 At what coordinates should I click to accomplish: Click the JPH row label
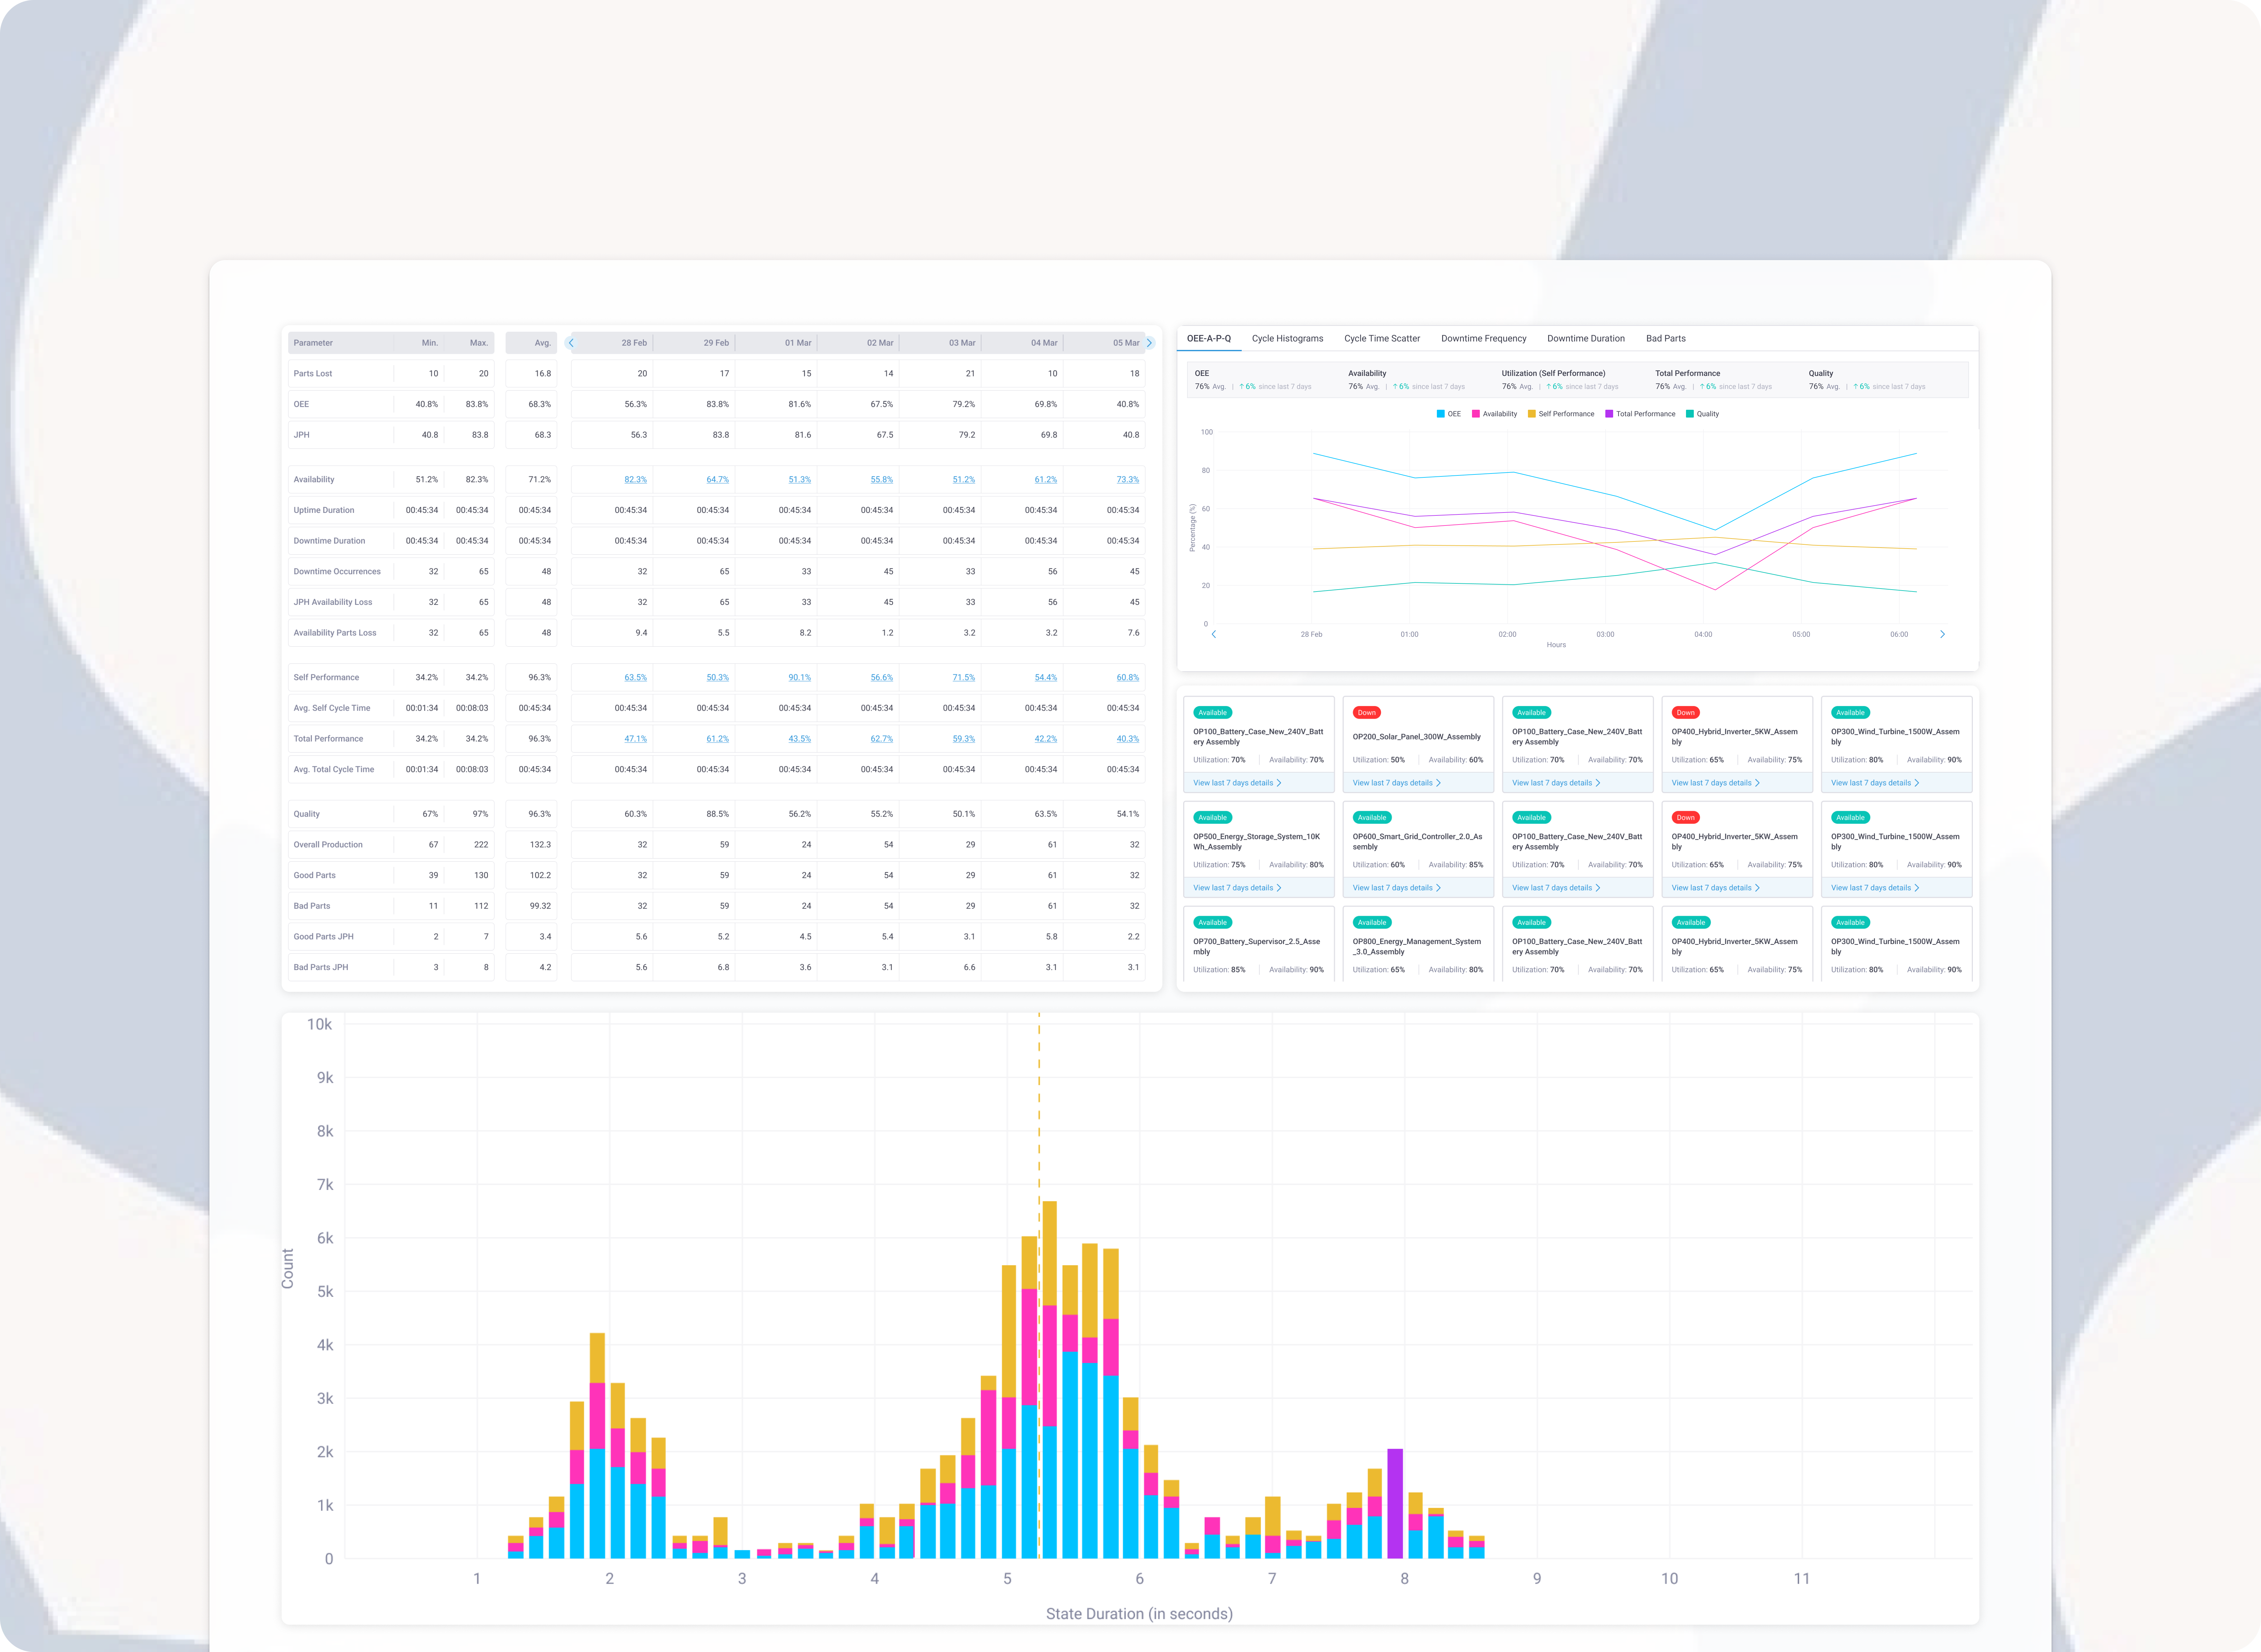(301, 435)
